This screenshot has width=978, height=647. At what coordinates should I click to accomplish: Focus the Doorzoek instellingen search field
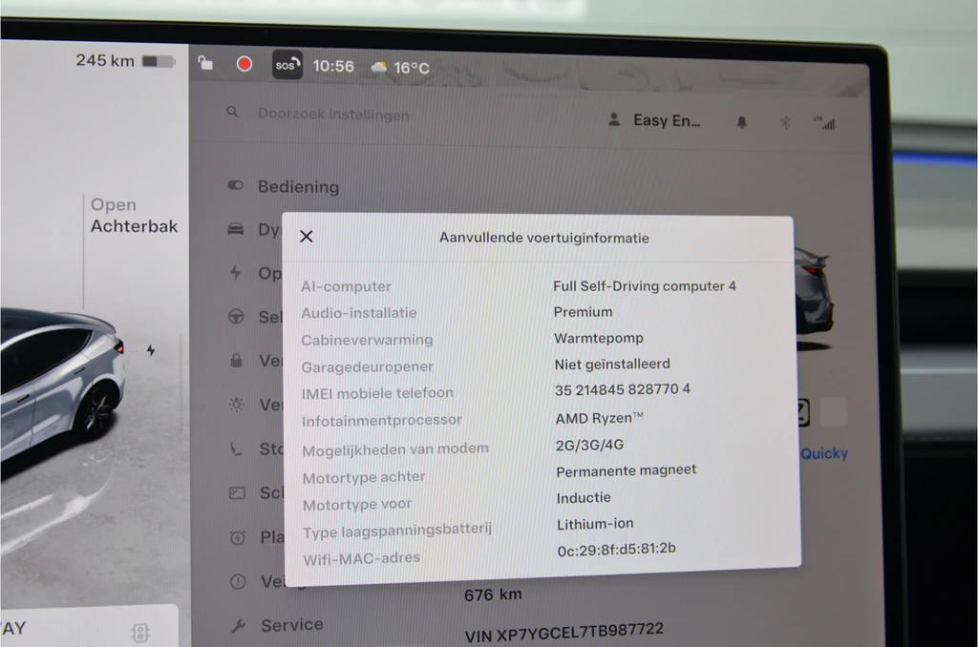(333, 115)
